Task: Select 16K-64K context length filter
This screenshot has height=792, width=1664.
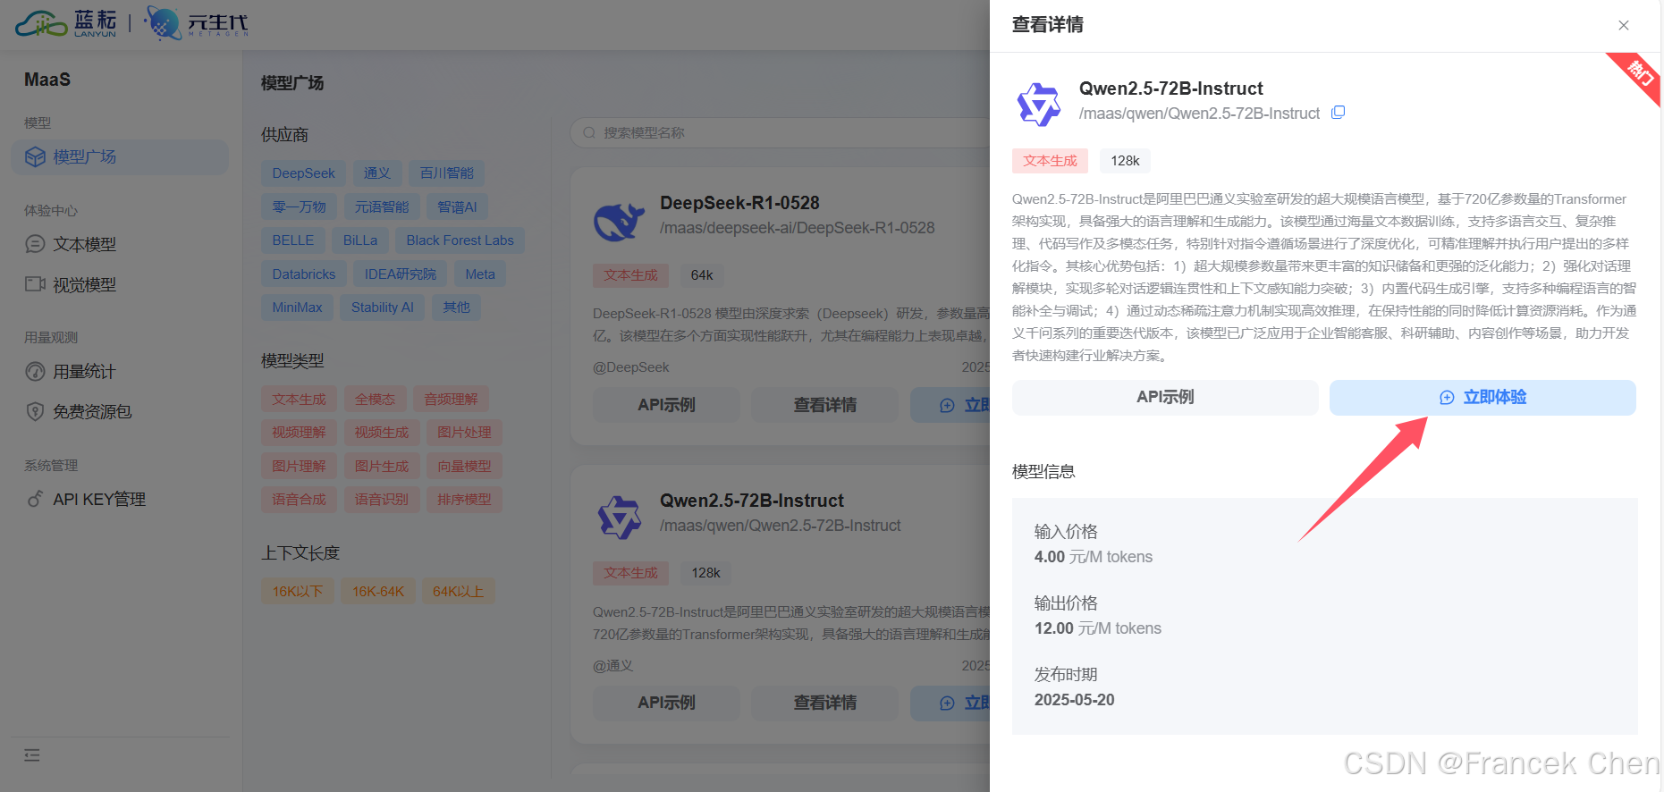Action: point(378,592)
